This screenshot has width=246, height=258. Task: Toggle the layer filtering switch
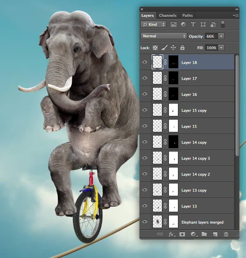tap(223, 24)
